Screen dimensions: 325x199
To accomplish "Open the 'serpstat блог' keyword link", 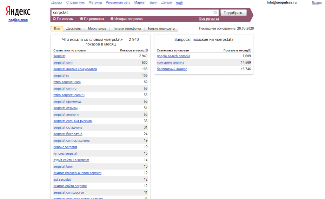I will 63,166.
